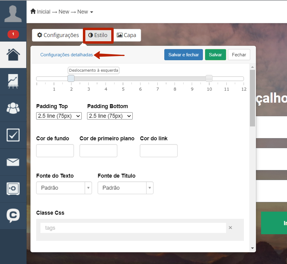This screenshot has height=264, width=287.
Task: Click the Salvar e fechar button
Action: [183, 55]
